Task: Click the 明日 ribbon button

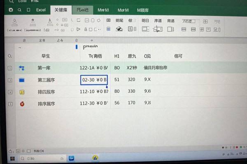Action: pyautogui.click(x=145, y=20)
